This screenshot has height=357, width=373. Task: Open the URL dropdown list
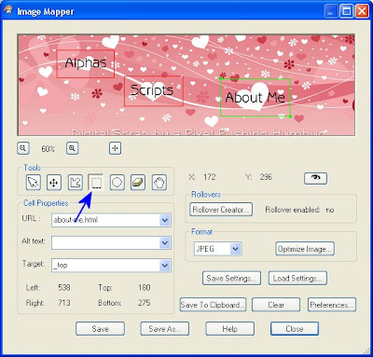(x=165, y=220)
